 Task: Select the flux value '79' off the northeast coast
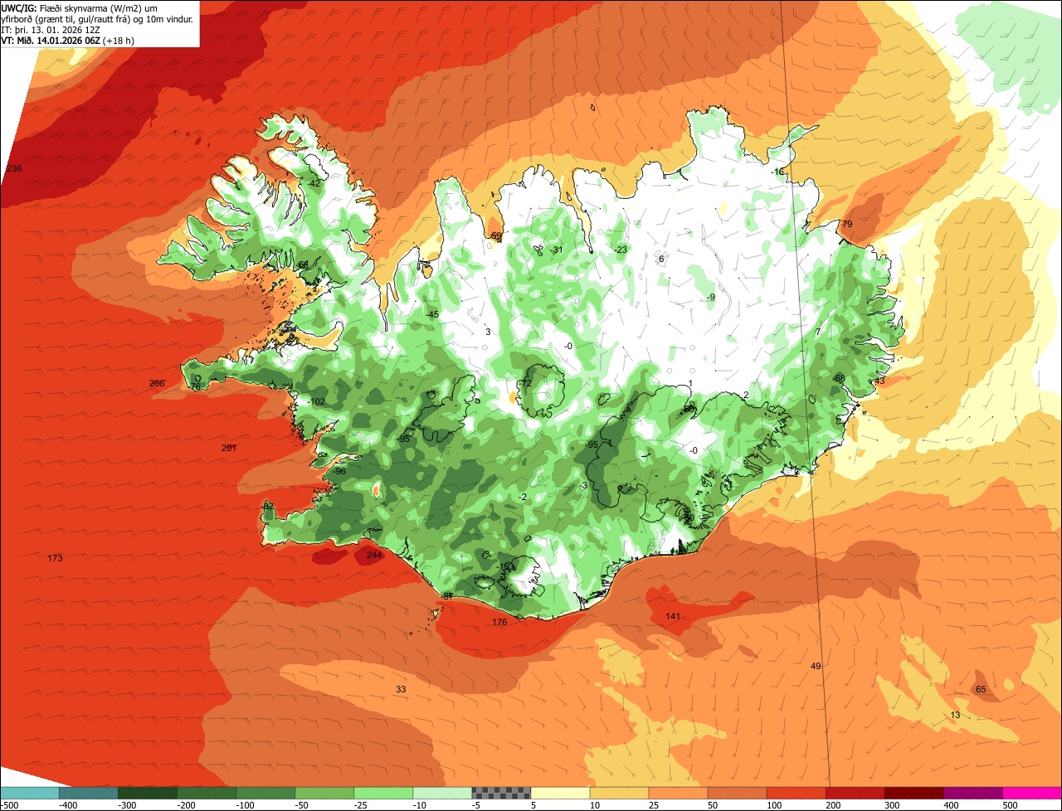click(847, 225)
